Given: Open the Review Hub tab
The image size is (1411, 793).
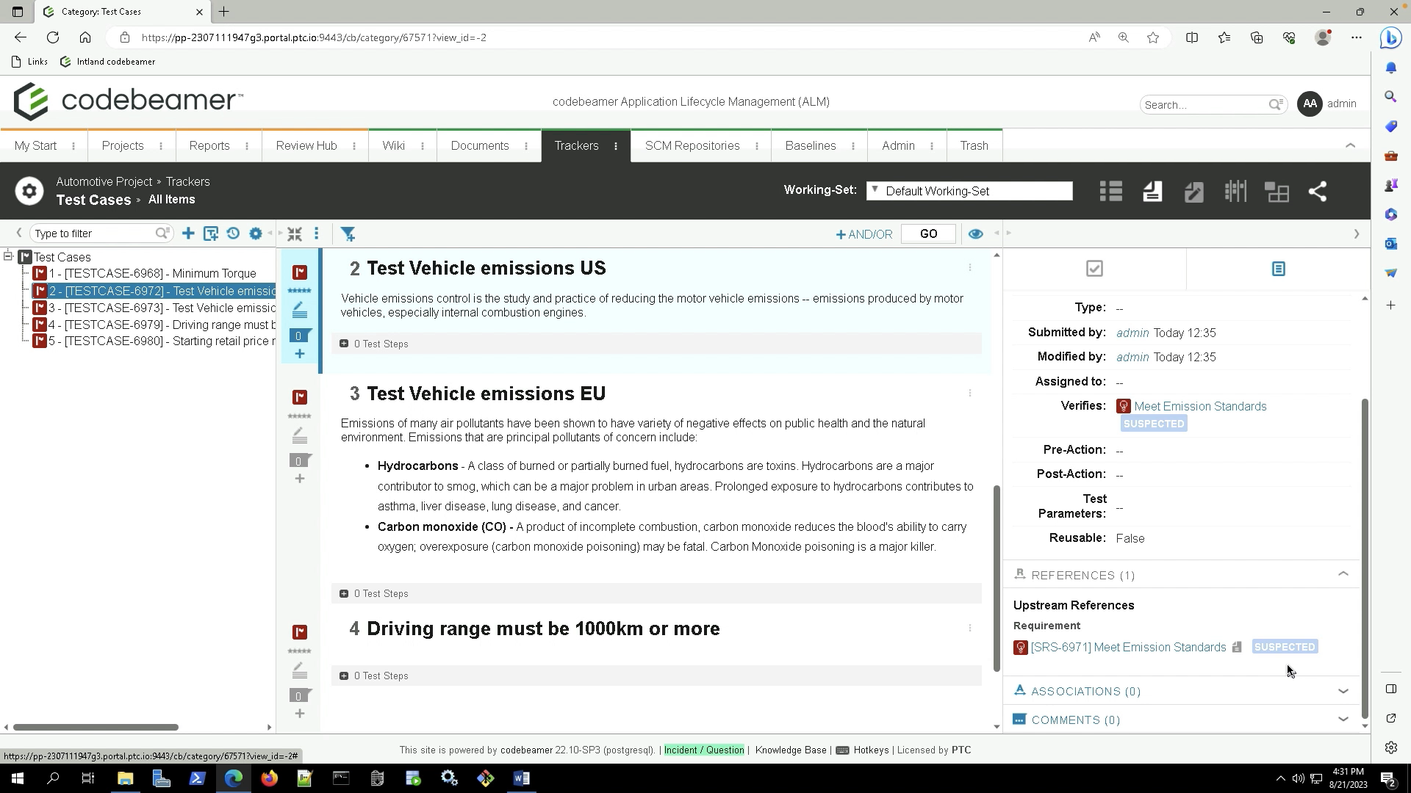Looking at the screenshot, I should pos(306,145).
